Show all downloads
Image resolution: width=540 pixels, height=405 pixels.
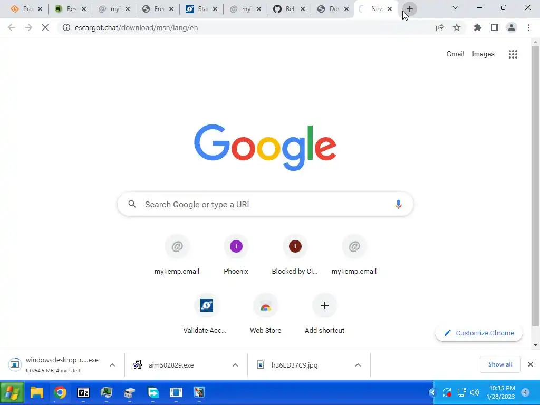click(x=500, y=364)
